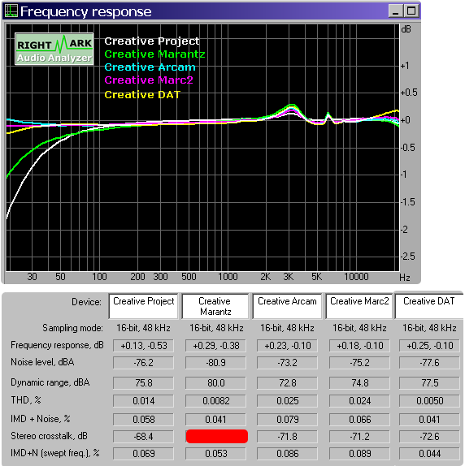Click the Creative Project legend label

pos(152,41)
